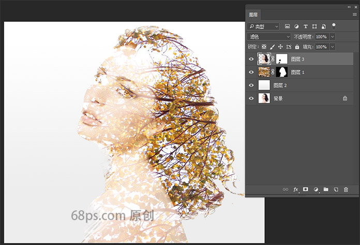Open the 类型 layer filter dropdown

point(263,26)
